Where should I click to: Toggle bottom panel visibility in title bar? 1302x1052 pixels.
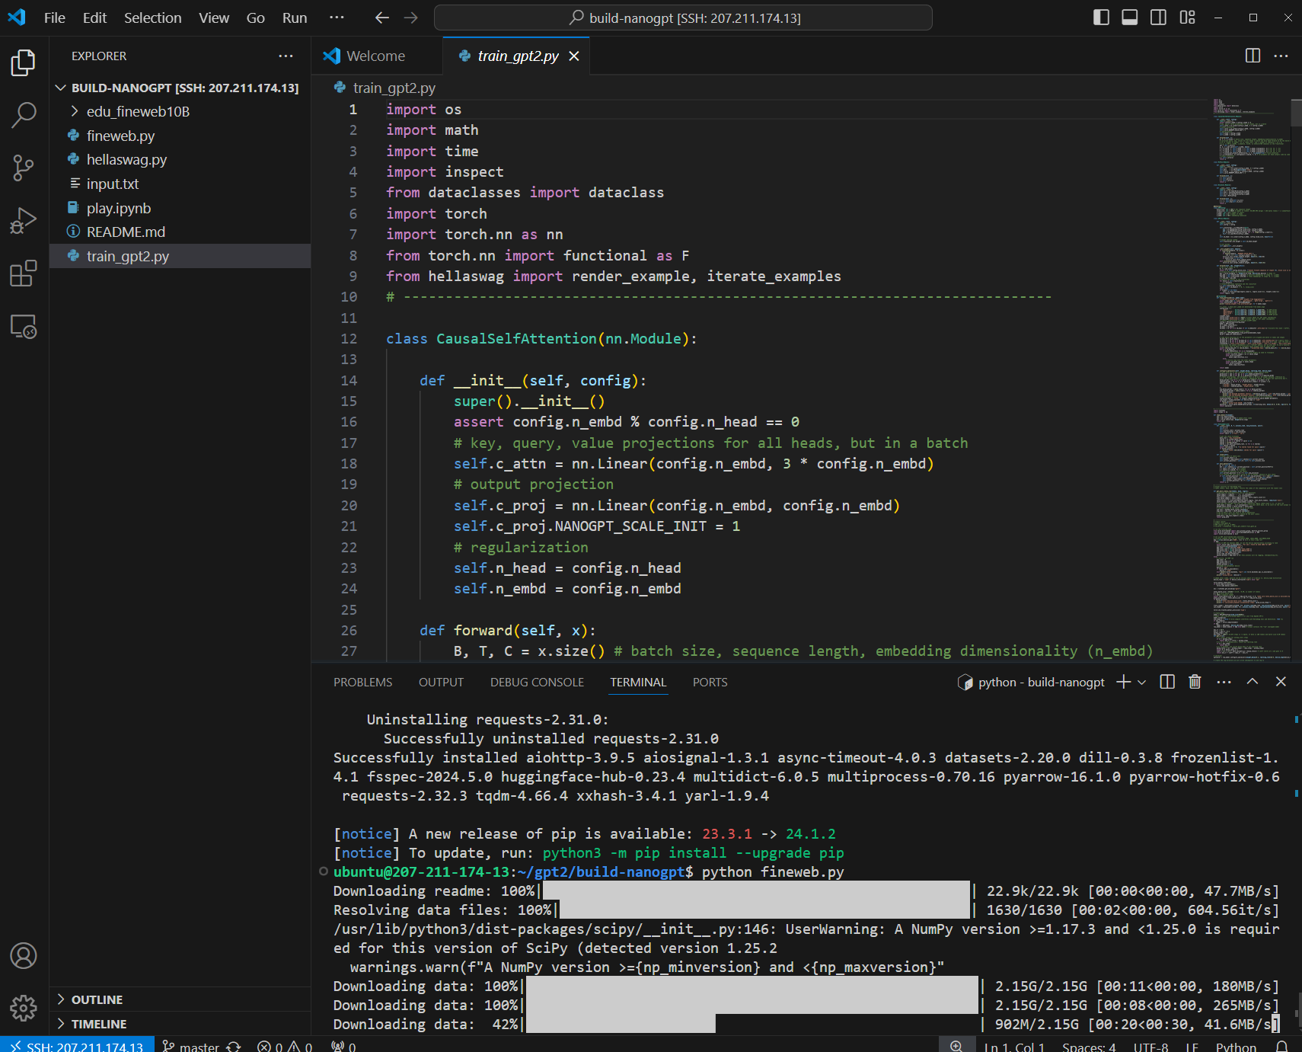click(1130, 18)
